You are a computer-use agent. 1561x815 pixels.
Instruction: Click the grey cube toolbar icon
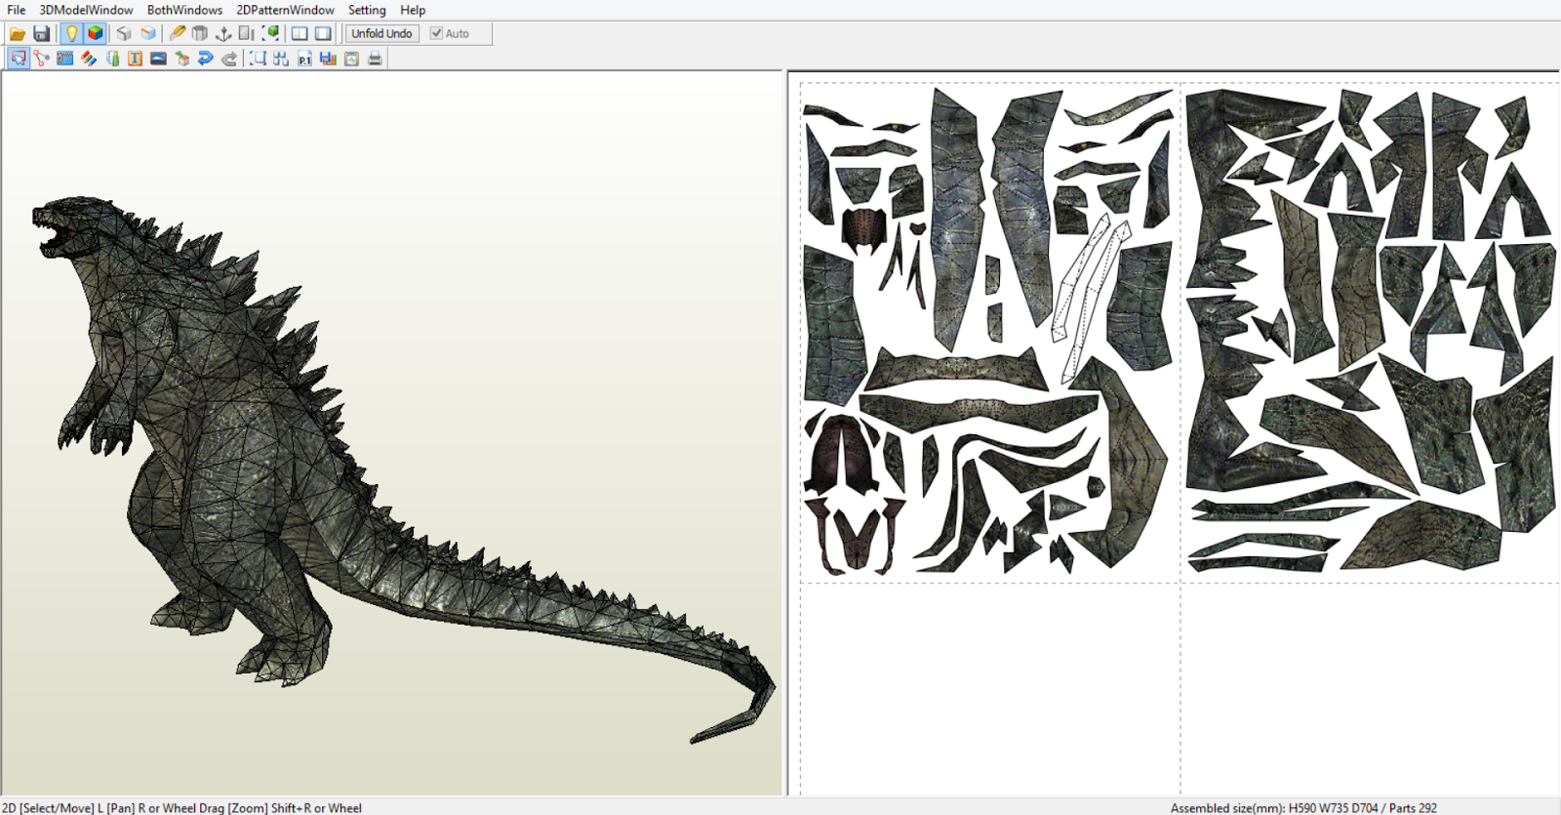point(124,33)
